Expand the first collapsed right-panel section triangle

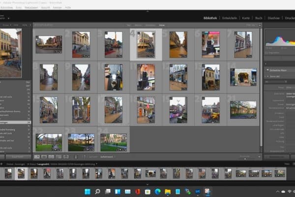click(x=267, y=70)
